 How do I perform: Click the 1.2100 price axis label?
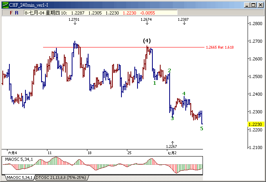256,147
